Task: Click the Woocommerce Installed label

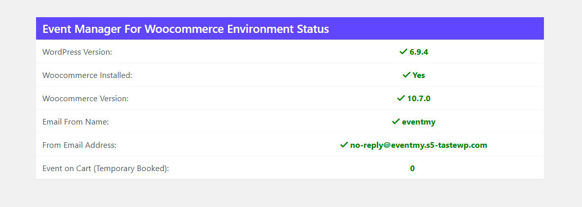Action: click(x=87, y=75)
